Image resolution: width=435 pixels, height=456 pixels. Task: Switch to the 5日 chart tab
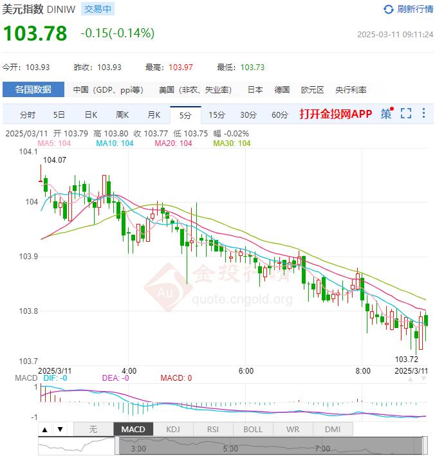point(59,115)
